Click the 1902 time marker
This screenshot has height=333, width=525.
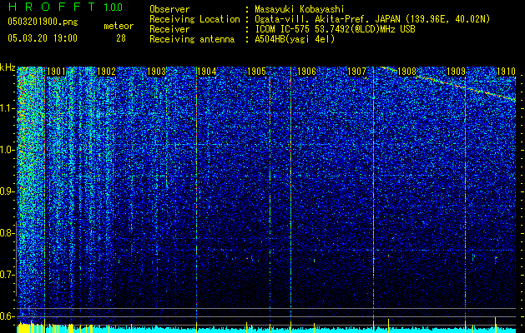[107, 72]
